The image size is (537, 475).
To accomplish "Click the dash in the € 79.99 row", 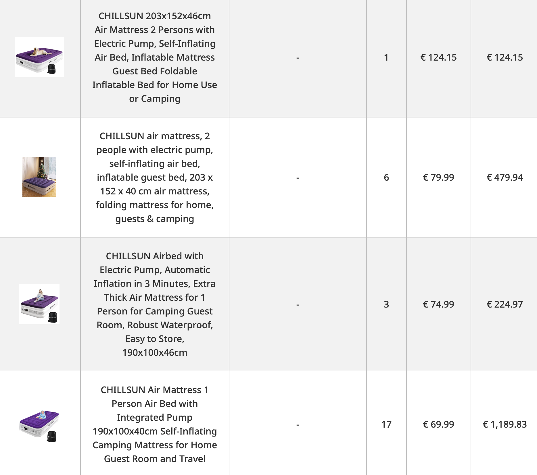I will click(298, 177).
